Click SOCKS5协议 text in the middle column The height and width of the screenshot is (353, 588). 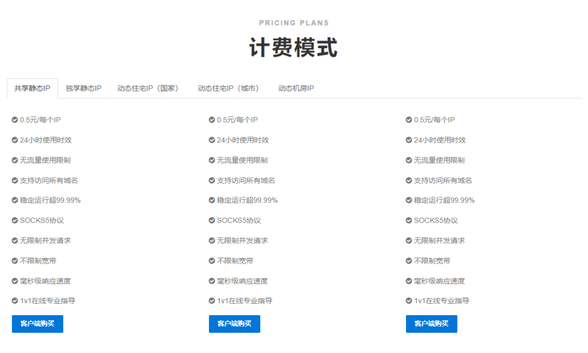point(239,221)
